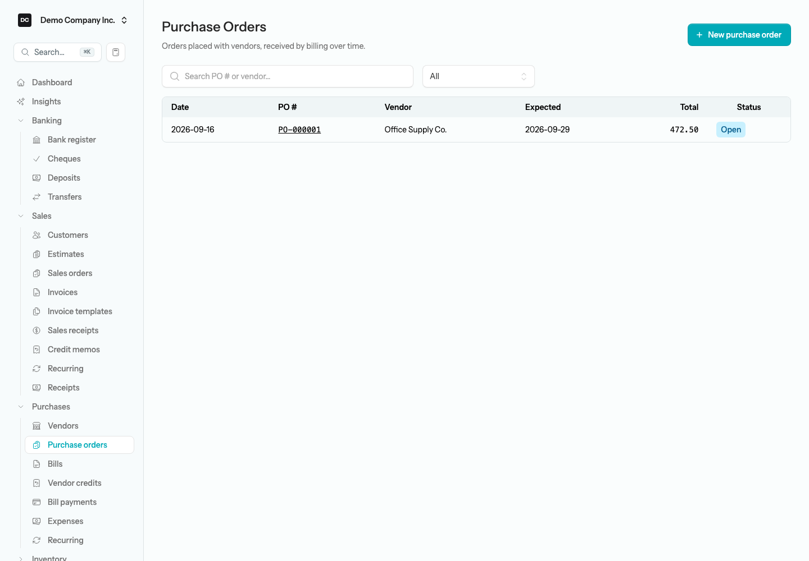
Task: Click the Sales receipts dollar icon
Action: click(x=37, y=330)
